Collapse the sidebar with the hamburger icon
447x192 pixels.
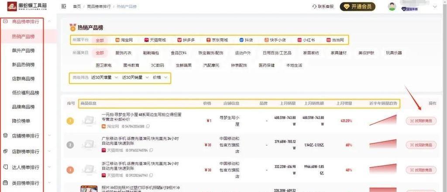[x=64, y=6]
